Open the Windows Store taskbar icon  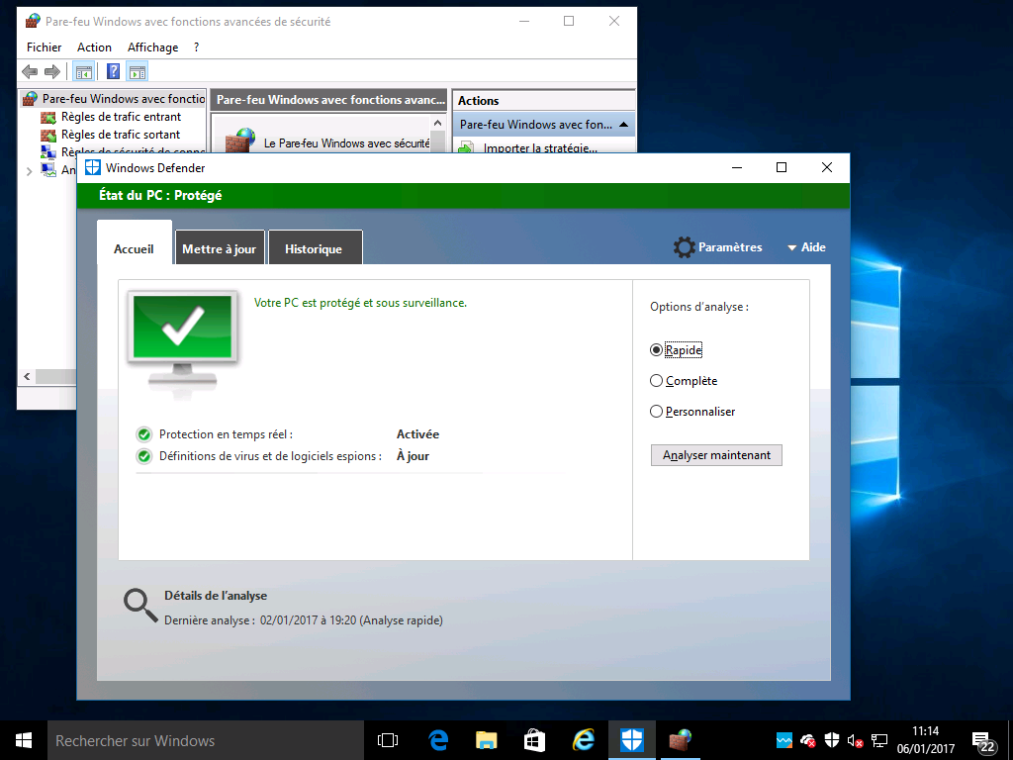[534, 740]
